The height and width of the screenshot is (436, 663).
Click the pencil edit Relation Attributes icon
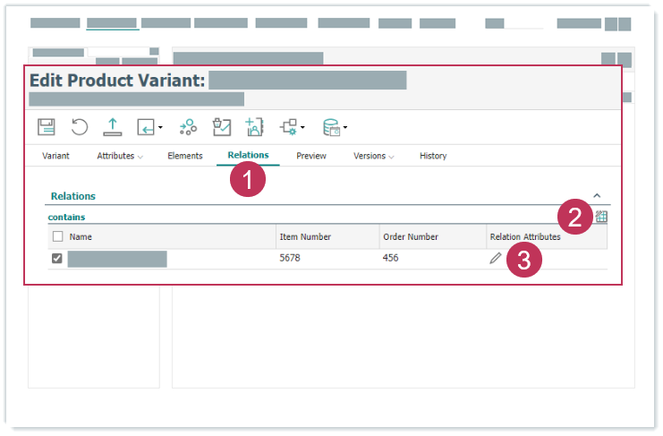pyautogui.click(x=496, y=258)
